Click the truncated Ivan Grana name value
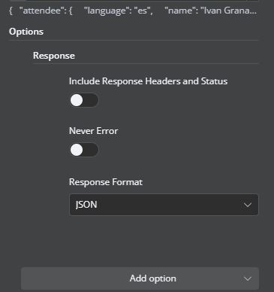The image size is (274, 292). point(228,11)
